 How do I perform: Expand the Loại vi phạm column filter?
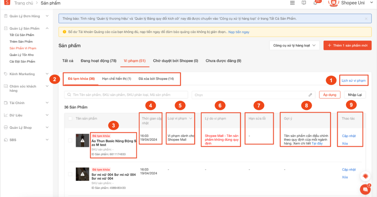pyautogui.click(x=191, y=119)
